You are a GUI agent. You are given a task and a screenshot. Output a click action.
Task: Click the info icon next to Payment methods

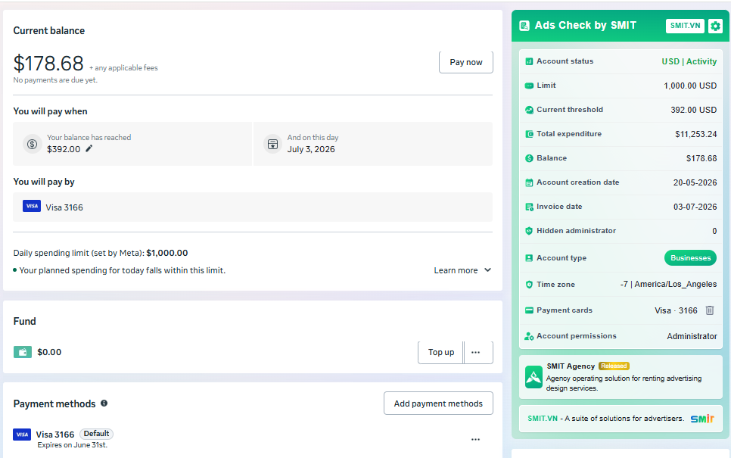pos(104,403)
